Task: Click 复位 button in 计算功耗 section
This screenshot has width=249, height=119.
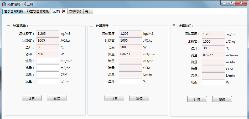Action: pos(222,99)
